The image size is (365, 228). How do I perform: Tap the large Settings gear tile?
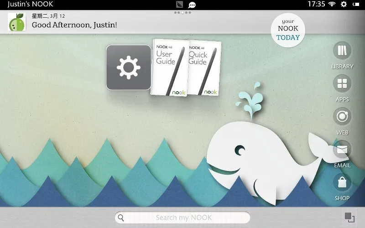coord(129,67)
